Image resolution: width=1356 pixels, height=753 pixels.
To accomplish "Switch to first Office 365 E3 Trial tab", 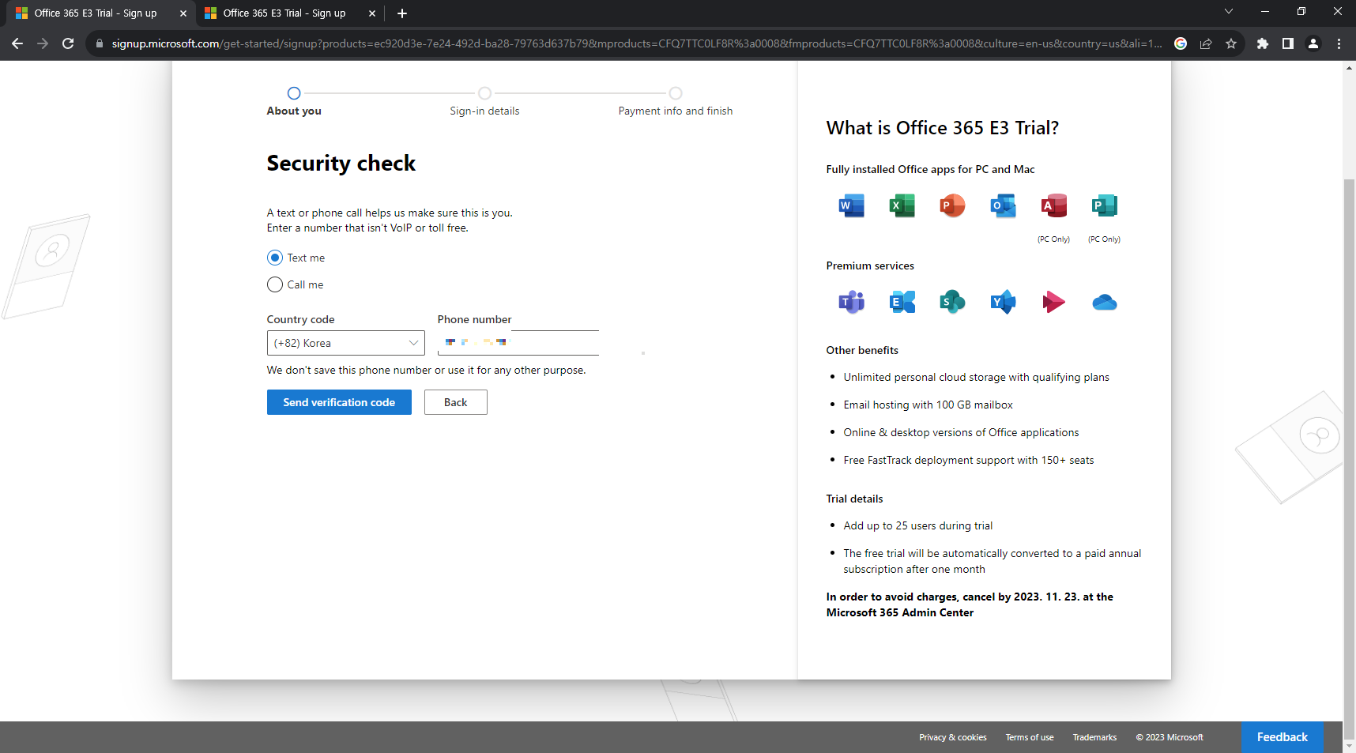I will click(95, 13).
